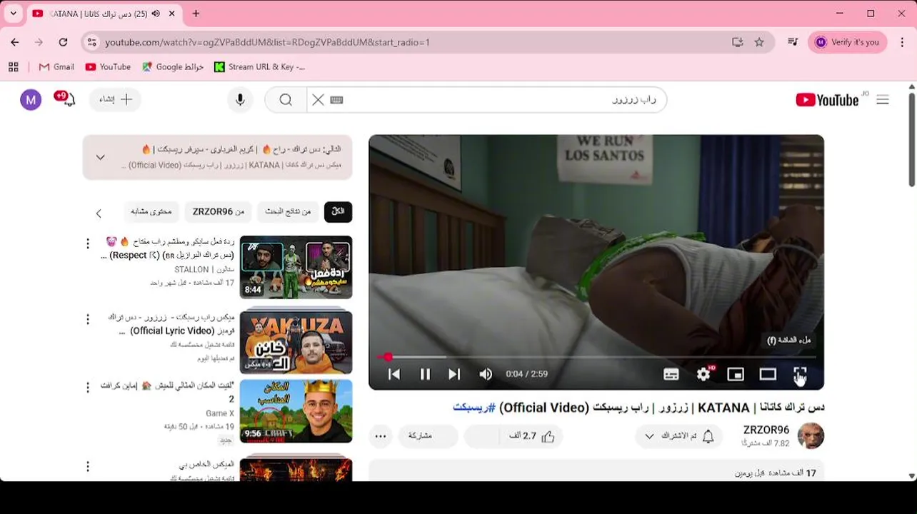
Task: Reload the current page
Action: click(x=63, y=42)
